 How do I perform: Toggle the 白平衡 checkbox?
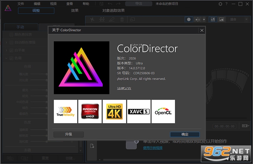point(11,50)
